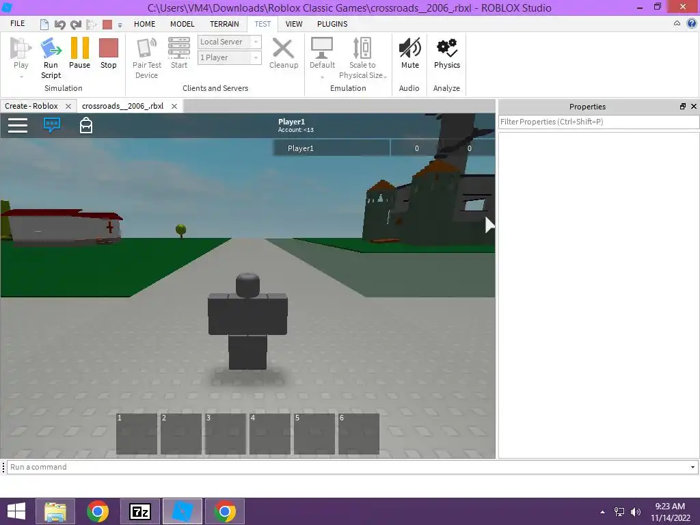Image resolution: width=700 pixels, height=525 pixels.
Task: Switch to the MODEL ribbon tab
Action: (x=182, y=24)
